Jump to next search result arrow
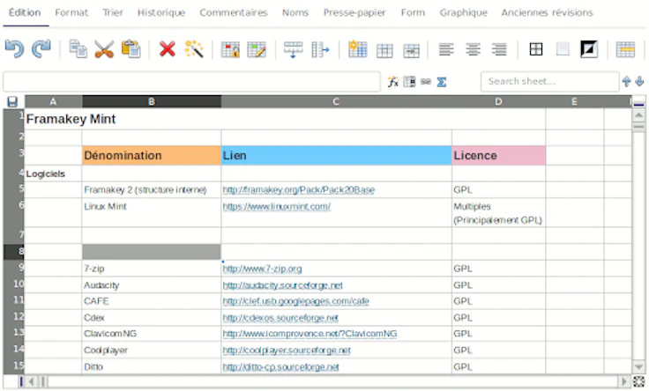Viewport: 649px width, 391px height. pyautogui.click(x=639, y=81)
